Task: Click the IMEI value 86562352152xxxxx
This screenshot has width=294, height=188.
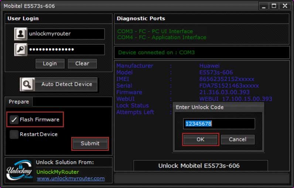Action: (x=227, y=79)
